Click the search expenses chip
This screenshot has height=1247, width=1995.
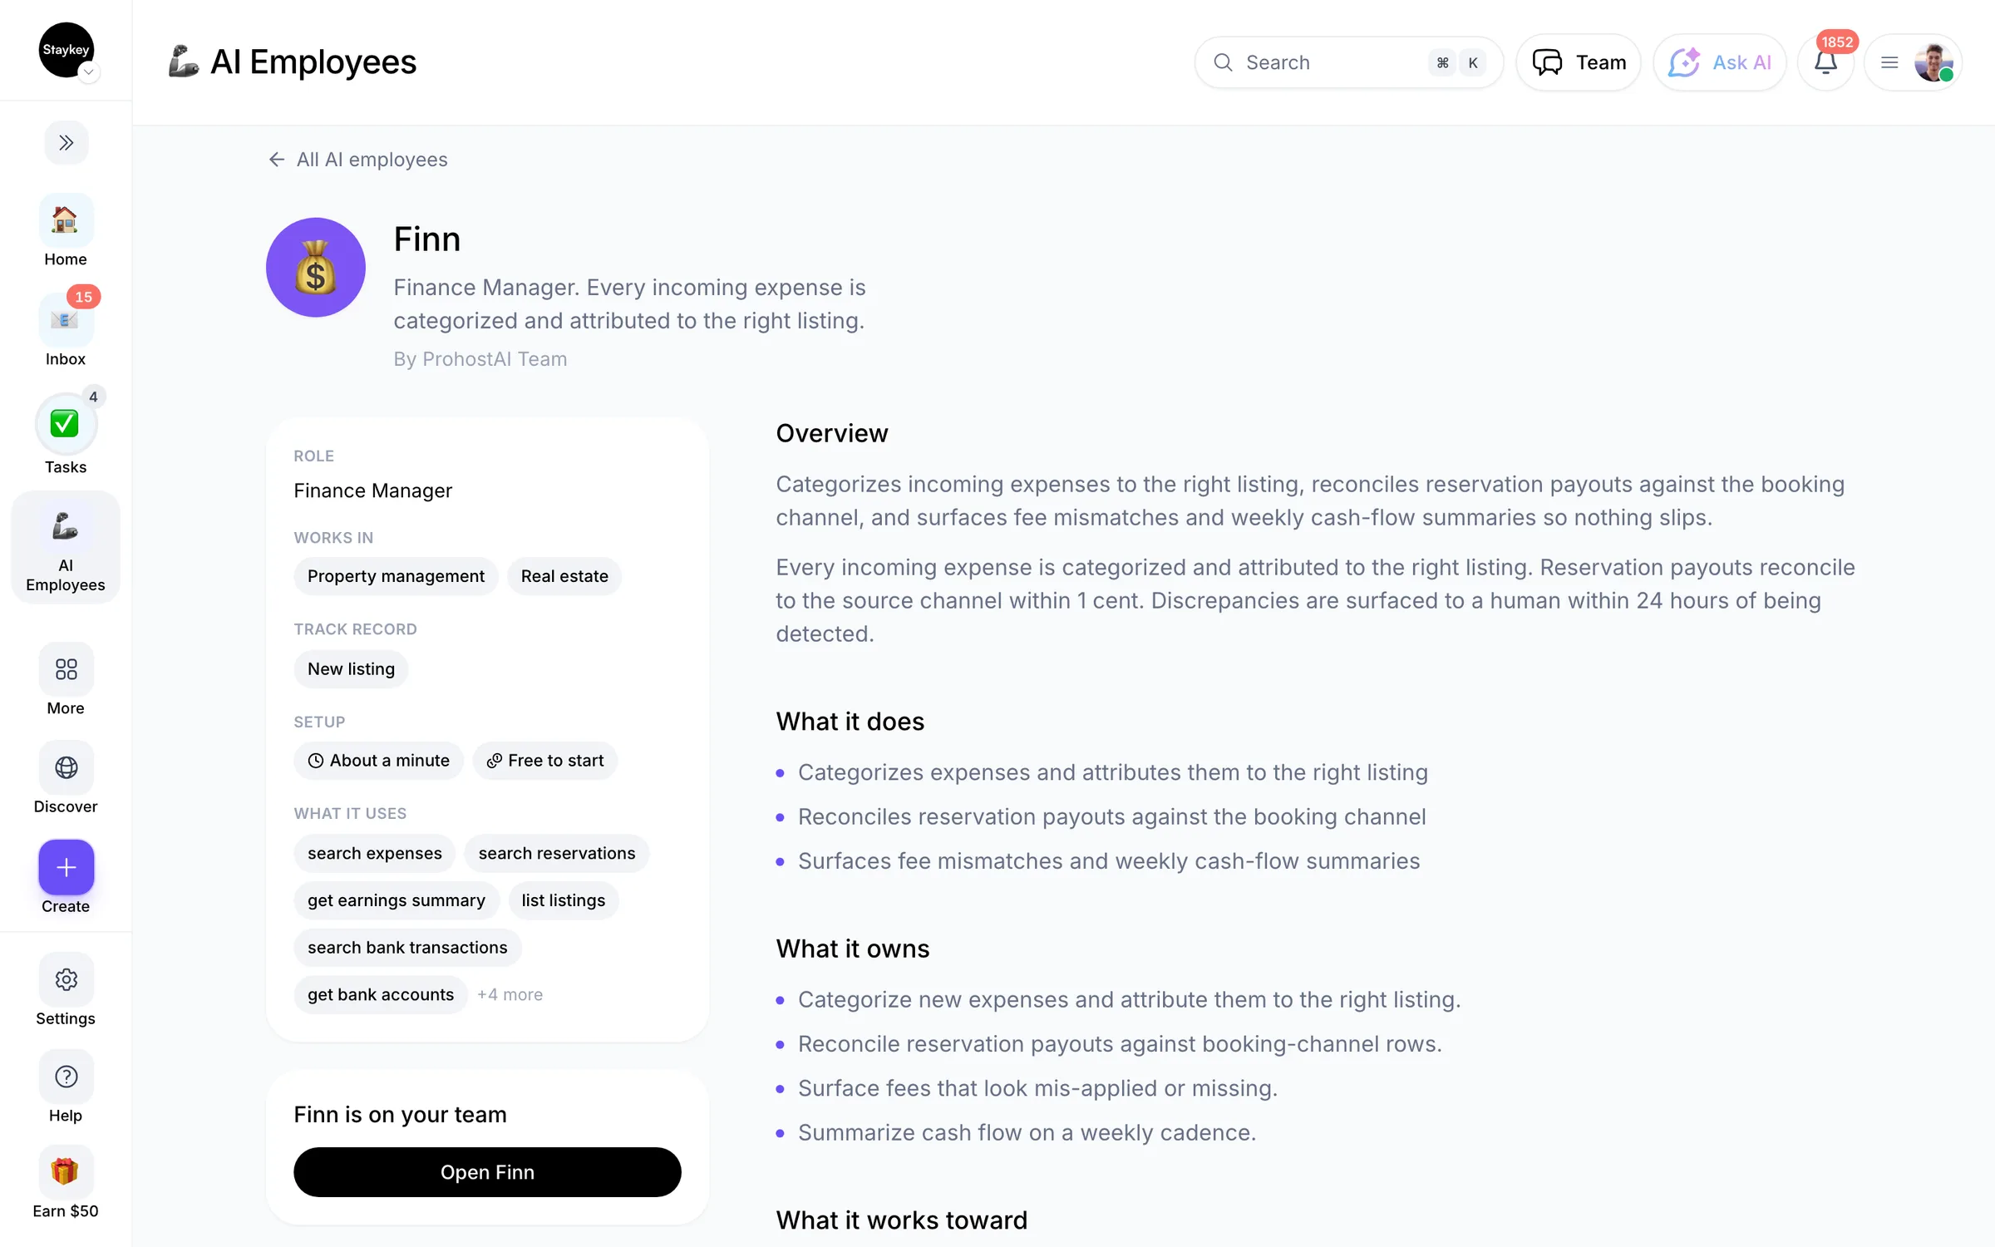[375, 854]
